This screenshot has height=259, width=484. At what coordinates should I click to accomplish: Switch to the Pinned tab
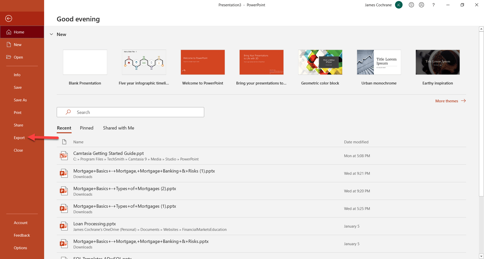tap(86, 128)
